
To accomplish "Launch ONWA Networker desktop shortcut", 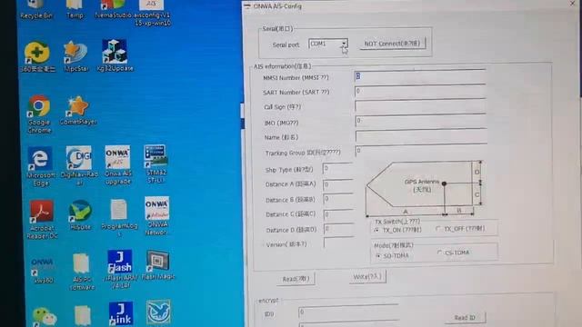I will (x=156, y=216).
